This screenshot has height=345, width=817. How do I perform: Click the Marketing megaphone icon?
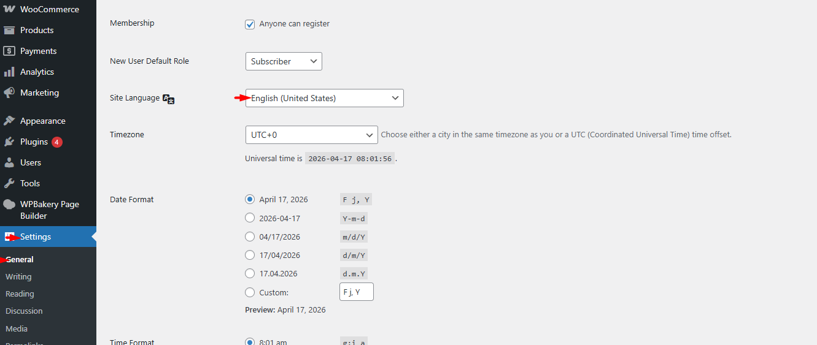tap(9, 93)
